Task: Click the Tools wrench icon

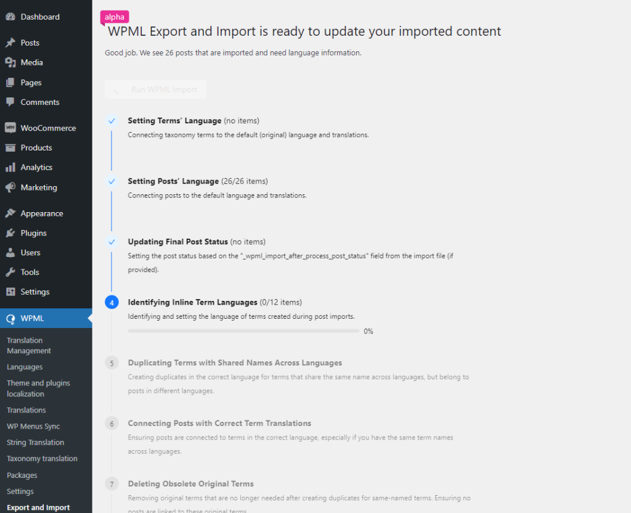Action: 10,272
